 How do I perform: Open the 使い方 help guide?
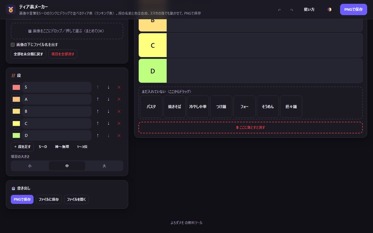coord(309,9)
